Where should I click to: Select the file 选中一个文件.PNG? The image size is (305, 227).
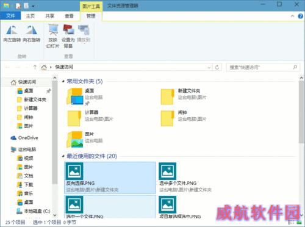tap(110, 207)
